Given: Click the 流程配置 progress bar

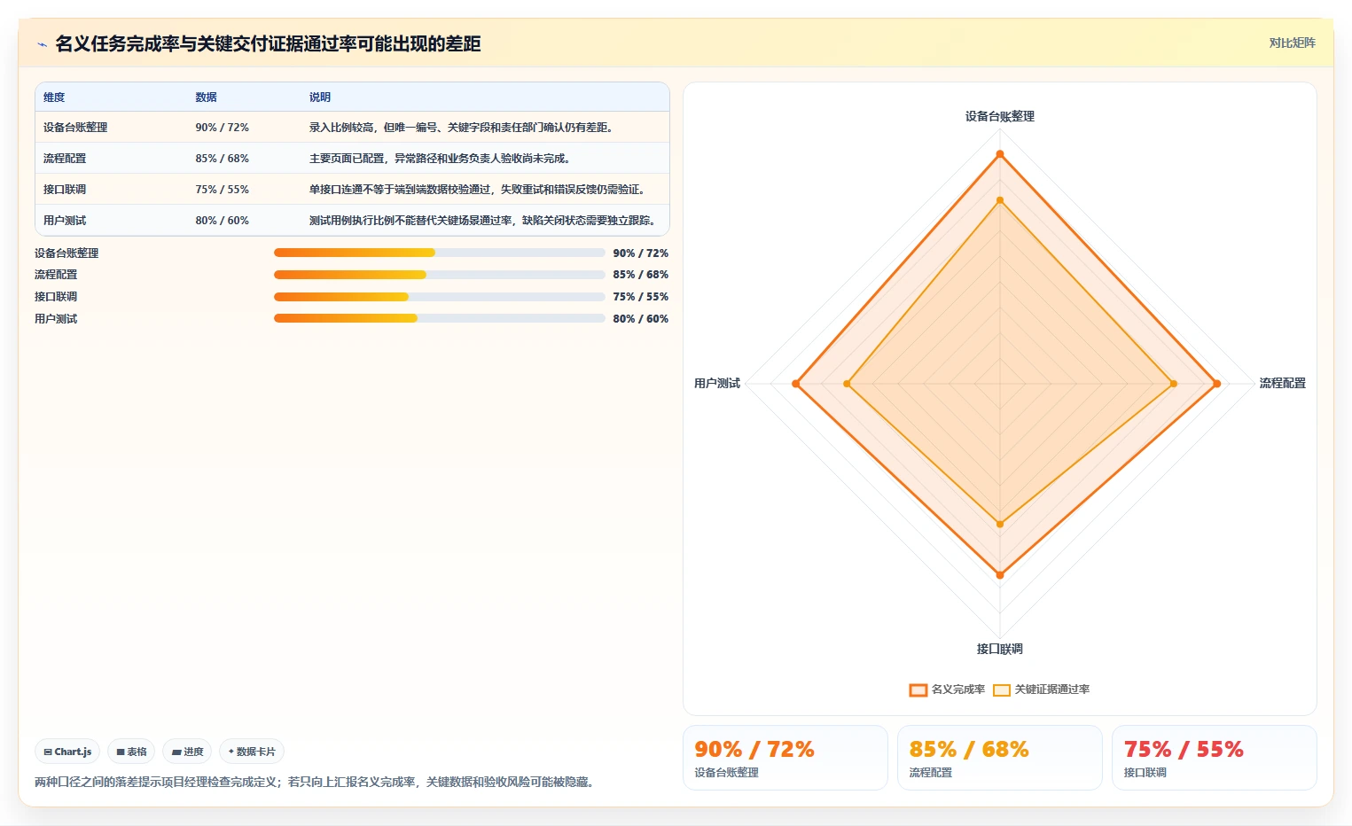Looking at the screenshot, I should point(440,275).
